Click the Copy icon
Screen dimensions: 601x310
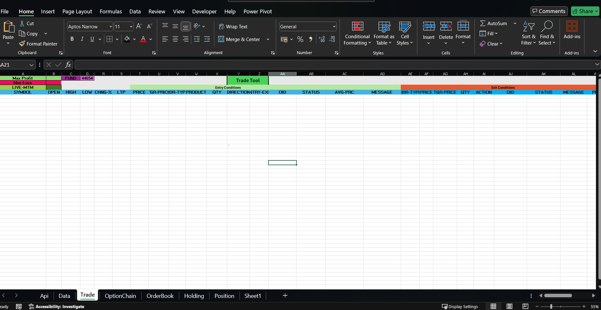22,33
